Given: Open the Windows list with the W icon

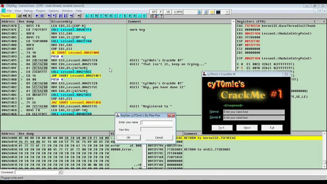Looking at the screenshot, I should coord(106,16).
